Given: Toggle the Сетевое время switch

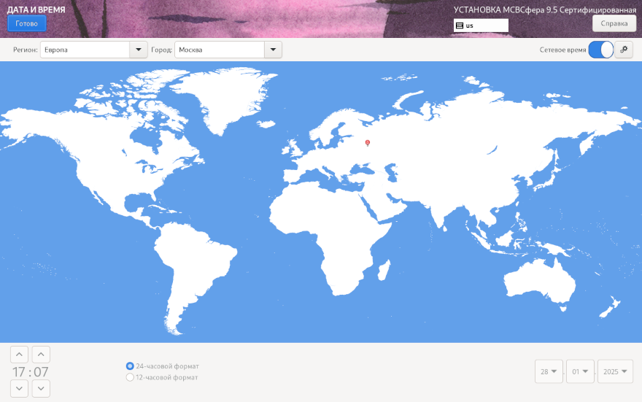Looking at the screenshot, I should (600, 50).
